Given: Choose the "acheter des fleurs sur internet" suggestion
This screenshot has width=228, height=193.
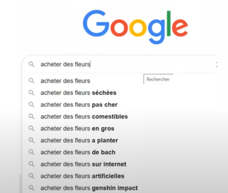Looking at the screenshot, I should point(83,164).
